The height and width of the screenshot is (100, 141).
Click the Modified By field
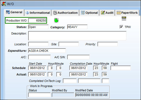[x=63, y=95]
